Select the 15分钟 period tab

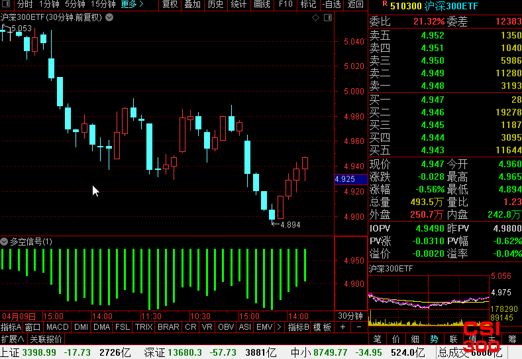tap(103, 5)
